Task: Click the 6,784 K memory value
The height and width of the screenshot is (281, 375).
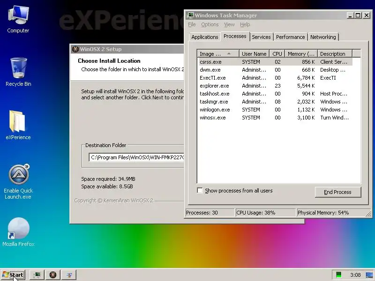Action: click(x=306, y=78)
